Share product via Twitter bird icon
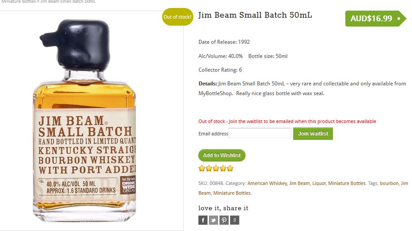The image size is (412, 231). pyautogui.click(x=213, y=220)
